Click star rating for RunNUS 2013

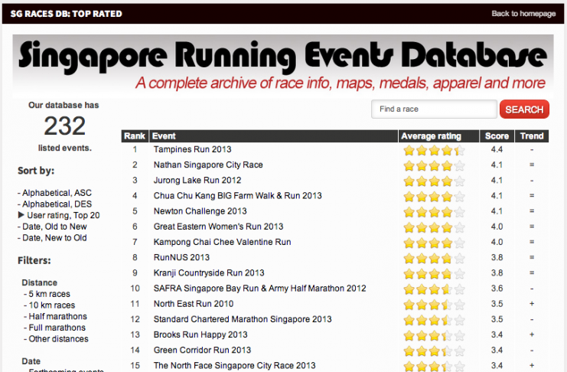[x=434, y=259]
